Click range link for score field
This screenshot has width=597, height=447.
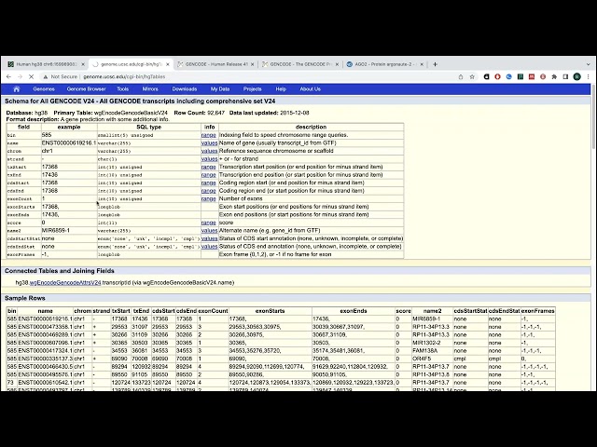click(x=209, y=223)
